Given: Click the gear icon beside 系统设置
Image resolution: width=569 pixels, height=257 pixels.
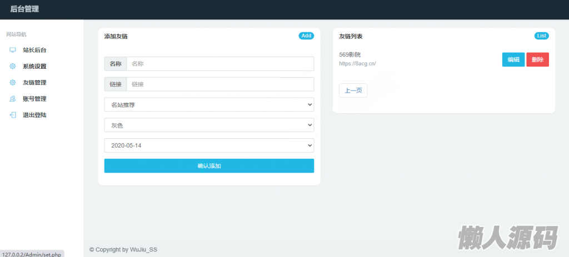Looking at the screenshot, I should click(13, 66).
